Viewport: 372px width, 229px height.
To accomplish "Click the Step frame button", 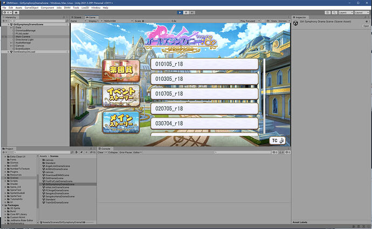I will click(192, 12).
